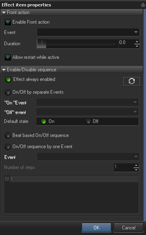Click the OK button
146x235 pixels.
[x=96, y=227]
